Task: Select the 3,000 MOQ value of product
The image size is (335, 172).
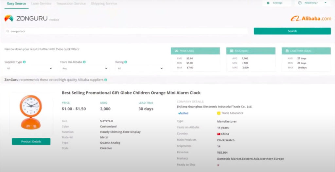Action: (x=105, y=109)
